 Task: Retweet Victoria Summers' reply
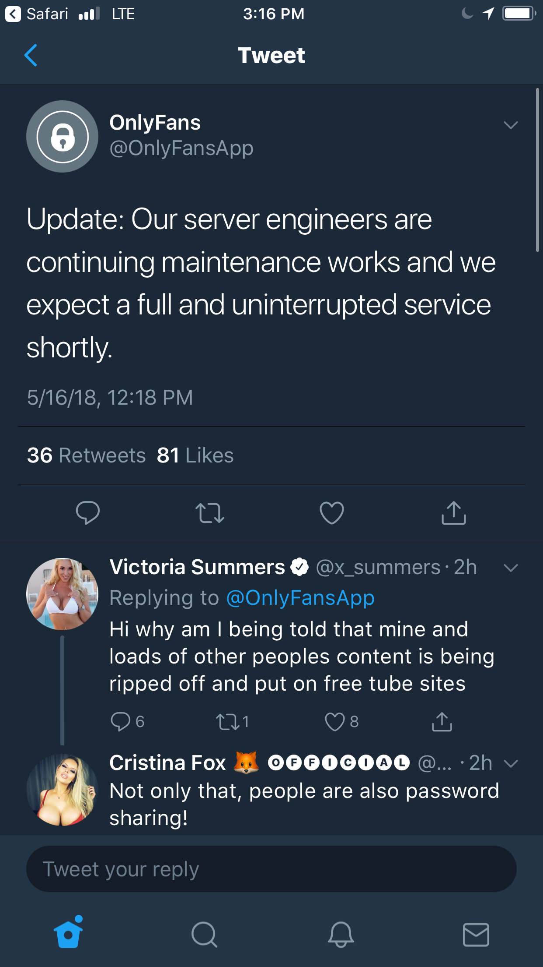(x=228, y=722)
